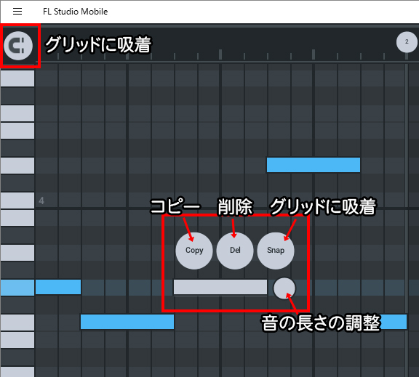Screen dimensions: 419x377
Task: Tap the highlighted blue piano key
Action: coord(17,288)
